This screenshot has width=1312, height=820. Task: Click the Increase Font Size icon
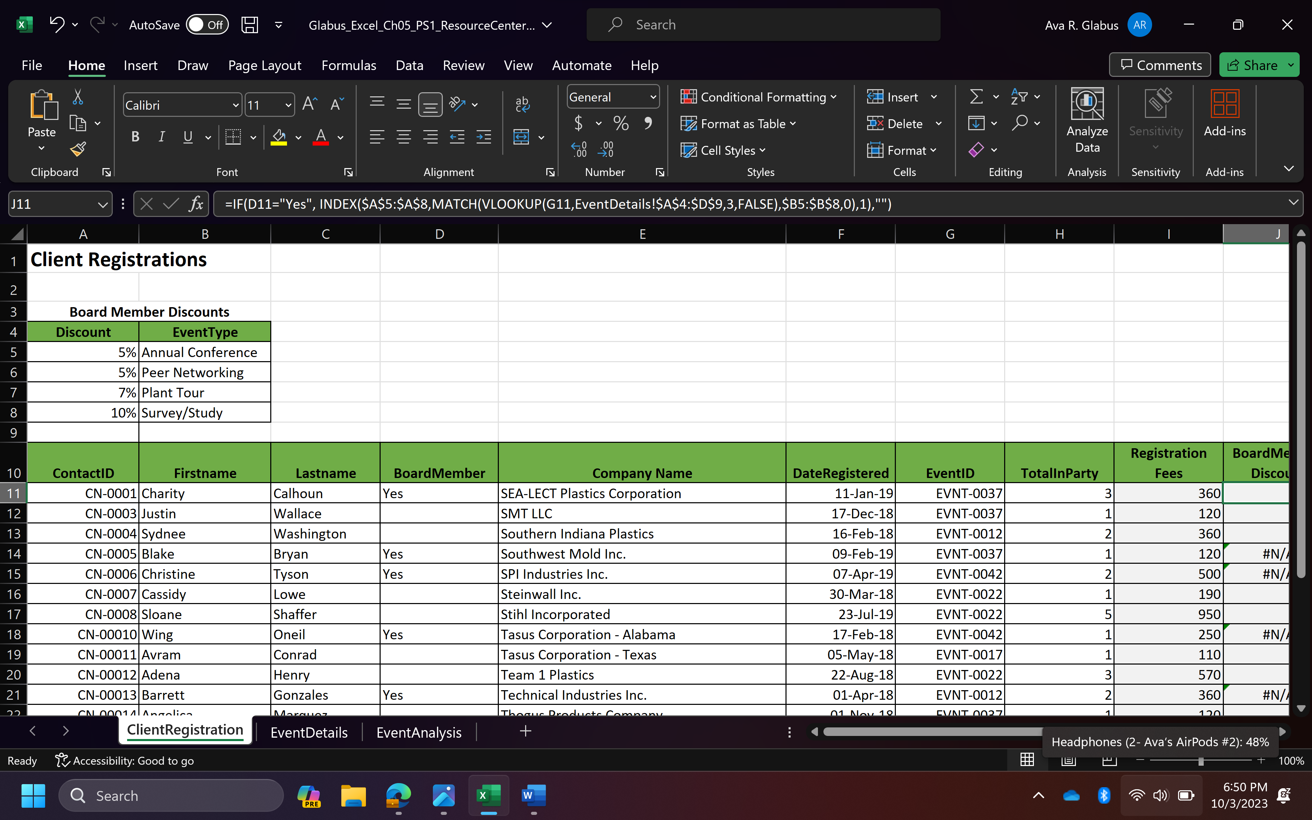(310, 104)
